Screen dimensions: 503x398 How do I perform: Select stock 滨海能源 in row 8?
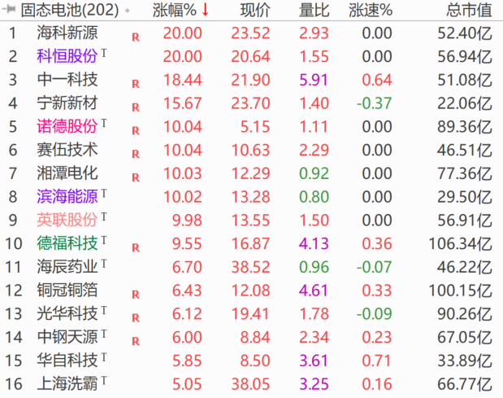67,197
